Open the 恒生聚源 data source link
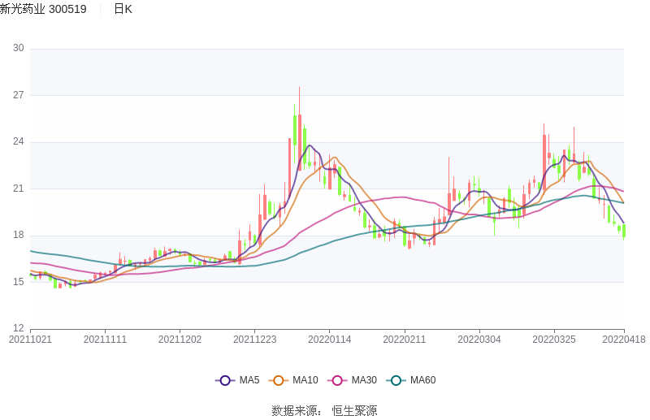 (354, 411)
